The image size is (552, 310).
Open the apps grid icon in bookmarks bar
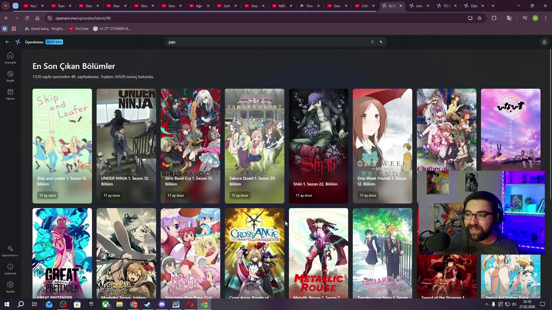(14, 28)
